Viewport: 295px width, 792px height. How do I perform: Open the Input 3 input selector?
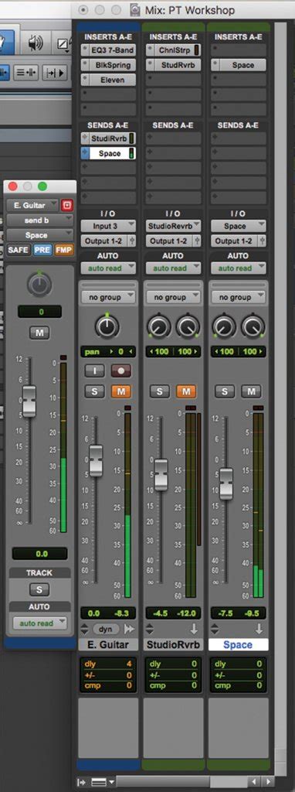[108, 226]
